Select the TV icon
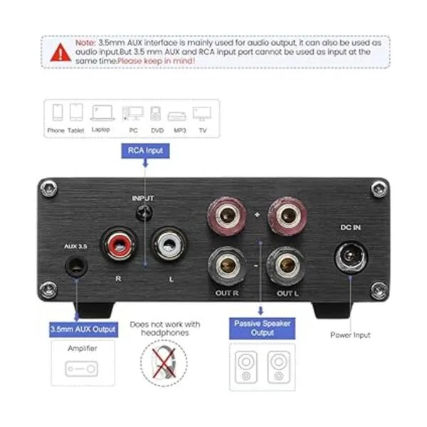The width and height of the screenshot is (427, 427). point(202,114)
